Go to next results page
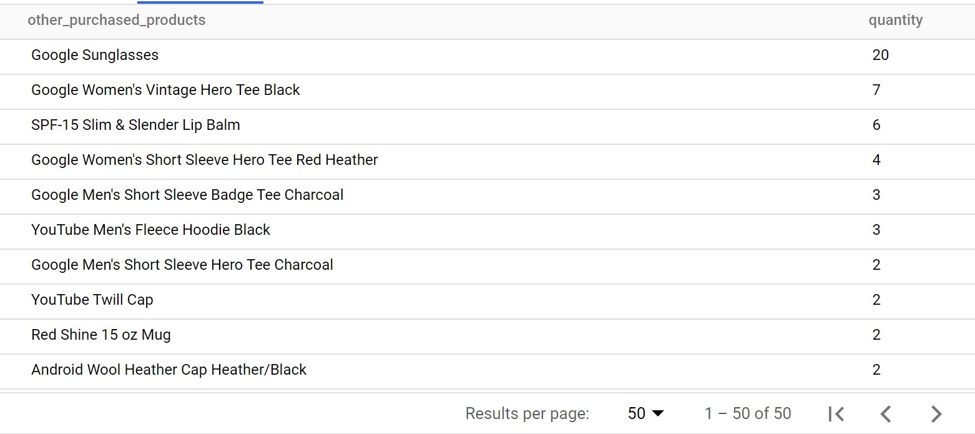975x434 pixels. 936,413
